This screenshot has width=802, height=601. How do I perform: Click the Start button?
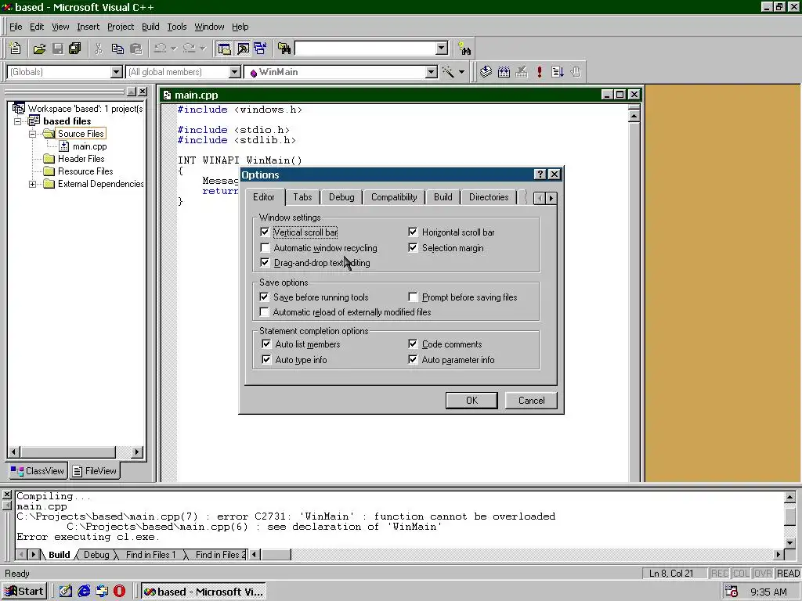point(24,592)
